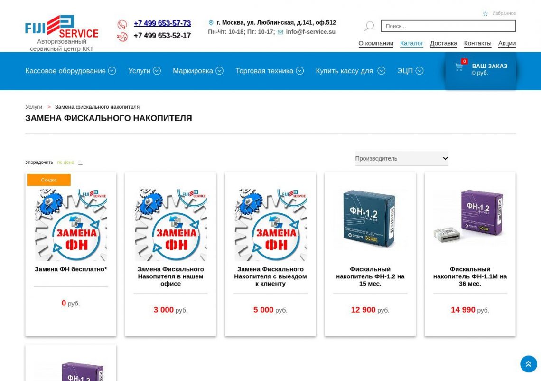Screen dimensions: 541x381
Task: Click the Избранное star icon
Action: 485,13
